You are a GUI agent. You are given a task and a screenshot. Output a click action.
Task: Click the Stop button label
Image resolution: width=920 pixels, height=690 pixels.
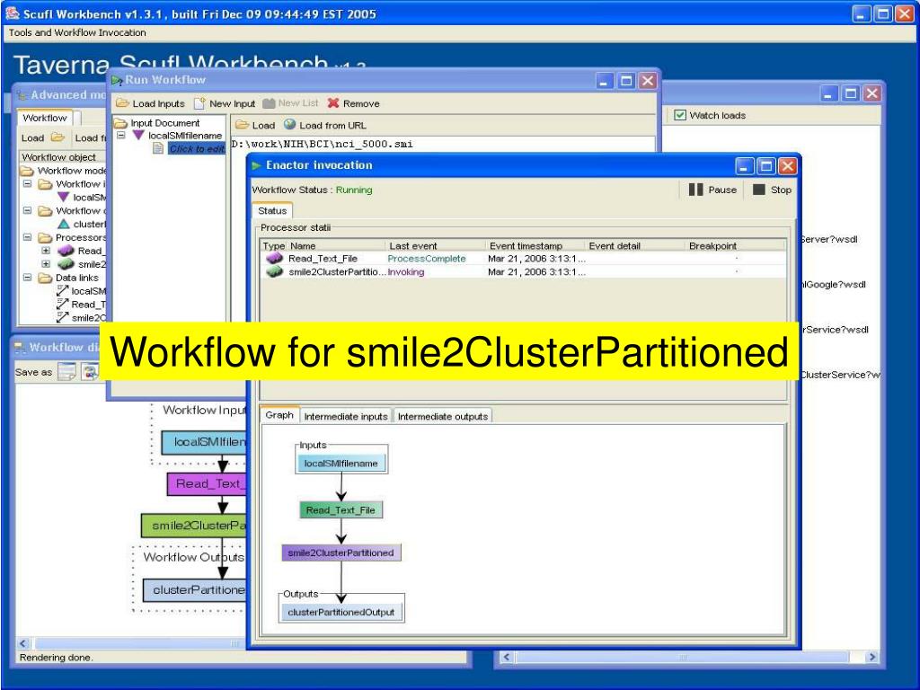click(x=781, y=190)
